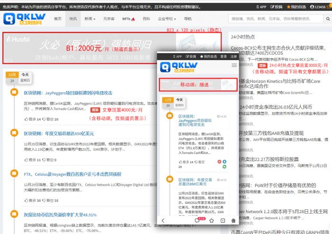Open hot article Cocos-BCX公布主网生态合伙人
The image size is (332, 234).
(278, 50)
